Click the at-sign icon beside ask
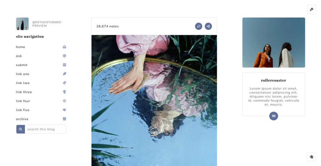321x166 pixels. [65, 56]
